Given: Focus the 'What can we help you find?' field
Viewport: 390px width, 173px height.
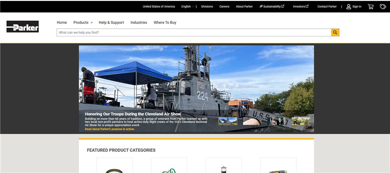Looking at the screenshot, I should pyautogui.click(x=194, y=32).
